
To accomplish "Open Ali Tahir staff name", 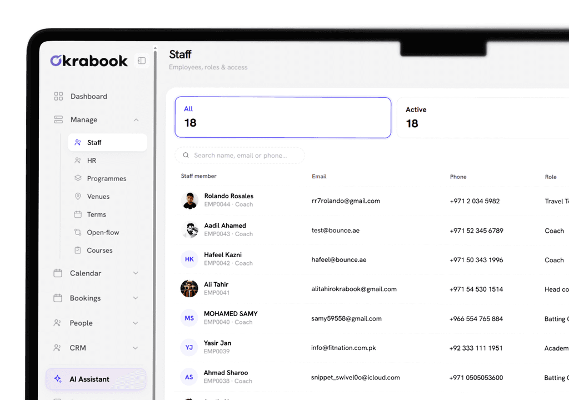I will coord(216,284).
